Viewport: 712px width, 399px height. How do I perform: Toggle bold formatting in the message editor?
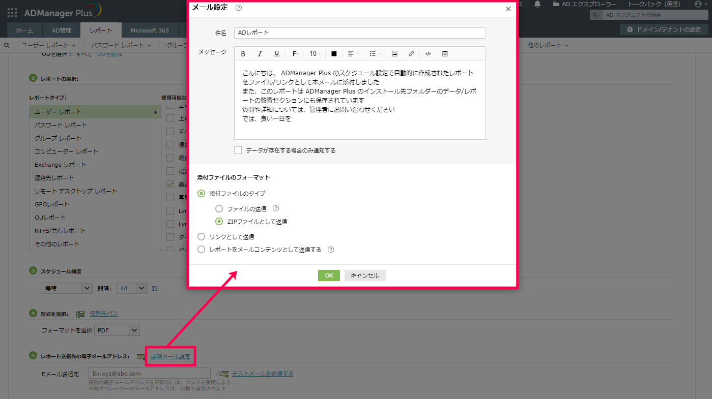coord(243,54)
